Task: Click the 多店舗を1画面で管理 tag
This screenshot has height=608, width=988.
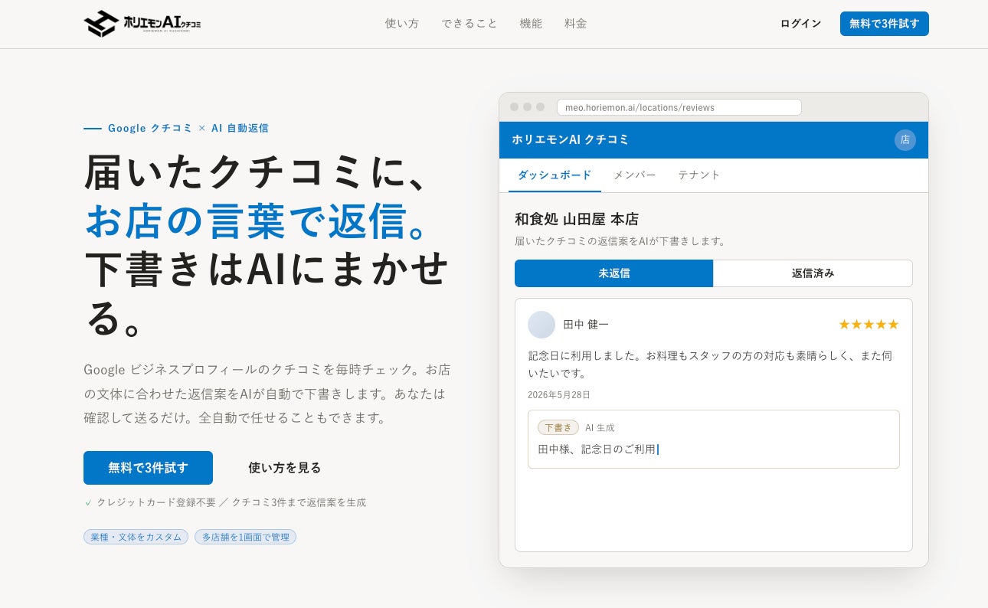Action: [245, 538]
